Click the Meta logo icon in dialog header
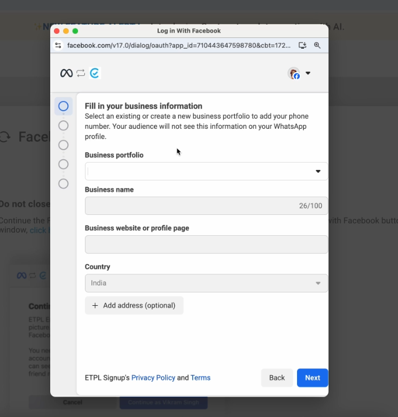This screenshot has width=398, height=417. coord(66,73)
